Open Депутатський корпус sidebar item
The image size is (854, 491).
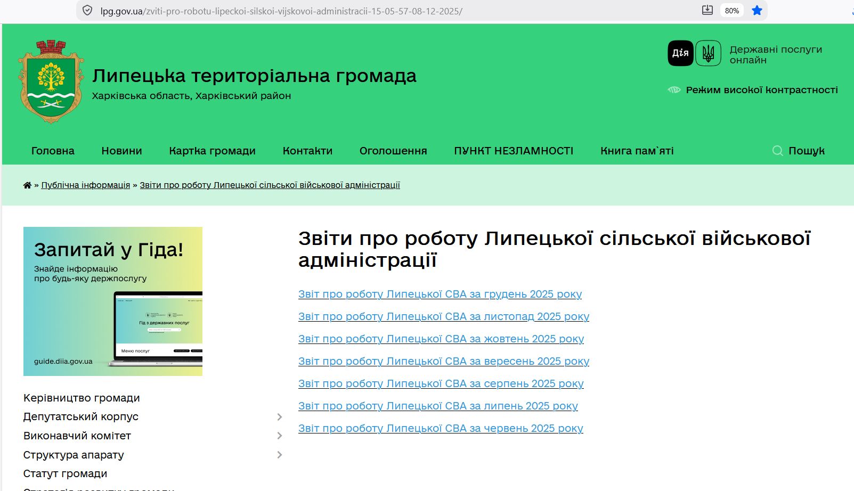(x=81, y=416)
